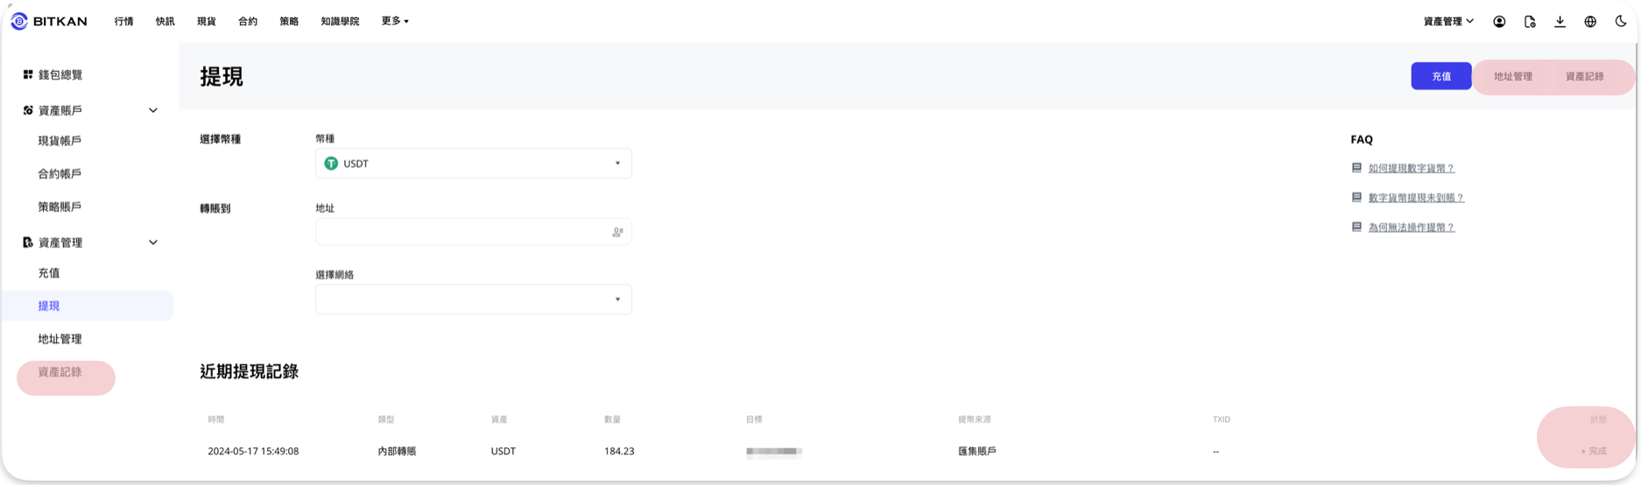This screenshot has width=1641, height=485.
Task: Click the download app icon
Action: pyautogui.click(x=1560, y=22)
